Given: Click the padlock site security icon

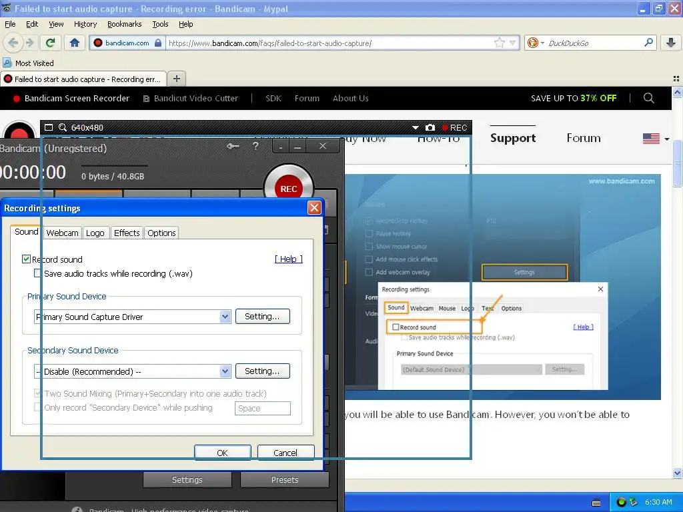Looking at the screenshot, I should (158, 43).
